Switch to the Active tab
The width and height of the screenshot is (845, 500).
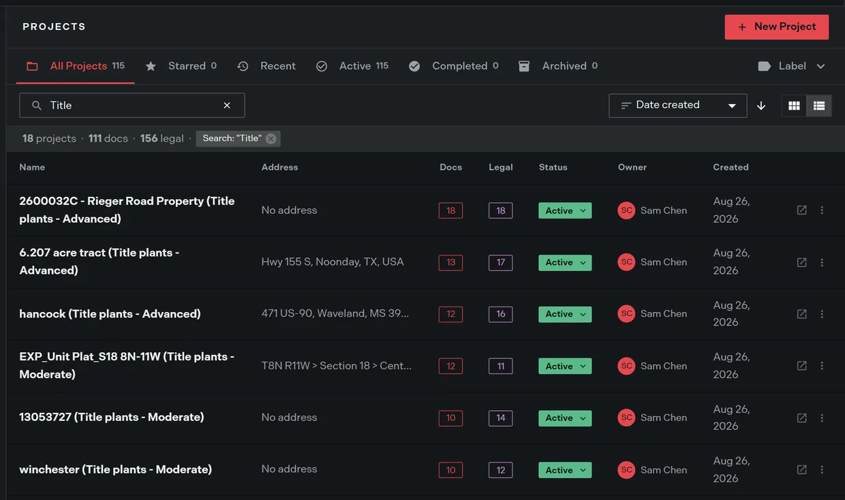point(352,66)
